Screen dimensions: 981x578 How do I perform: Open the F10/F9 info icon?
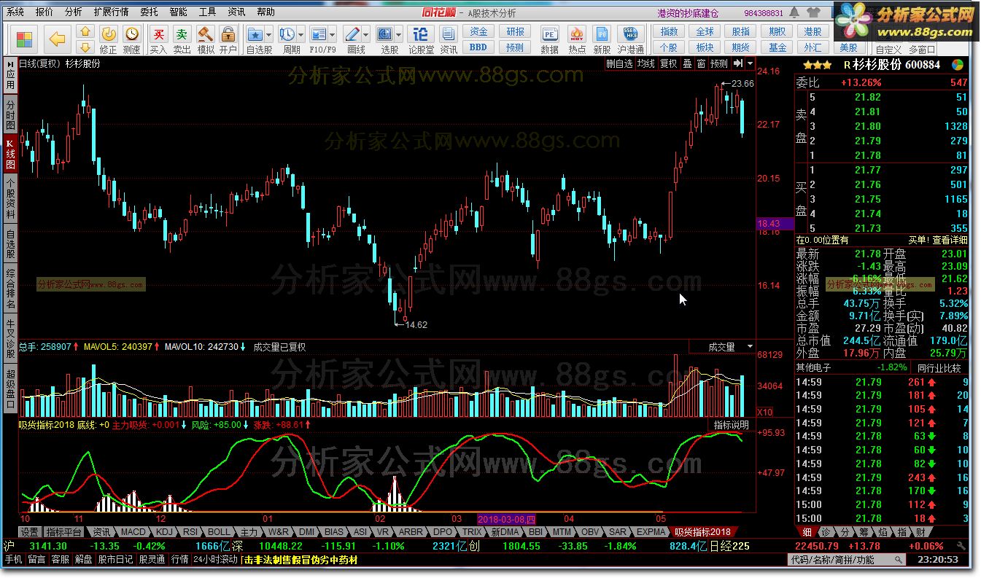(319, 34)
